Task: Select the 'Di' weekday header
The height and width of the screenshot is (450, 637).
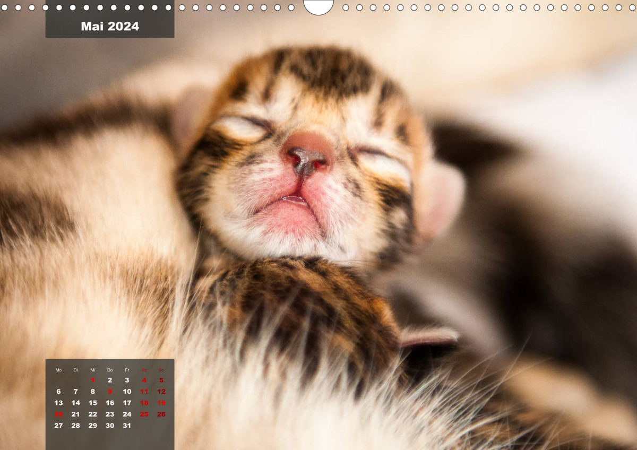Action: (x=75, y=370)
